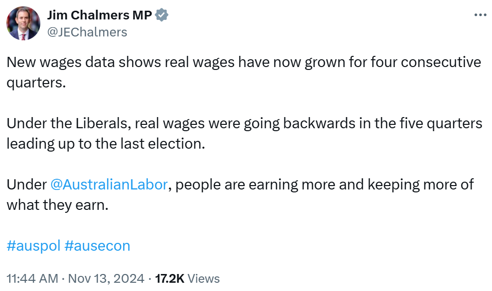This screenshot has width=492, height=291.
Task: Click the Nov 13, 2024 date
Action: tap(106, 279)
